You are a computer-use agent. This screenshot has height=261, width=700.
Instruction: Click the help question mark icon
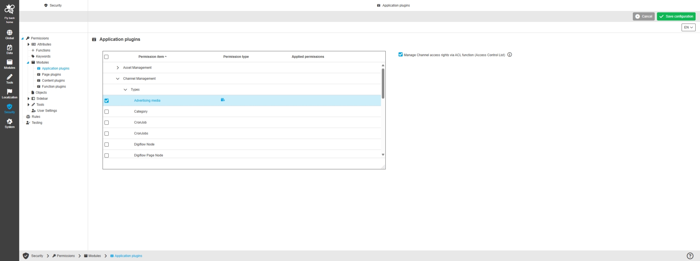pyautogui.click(x=690, y=256)
